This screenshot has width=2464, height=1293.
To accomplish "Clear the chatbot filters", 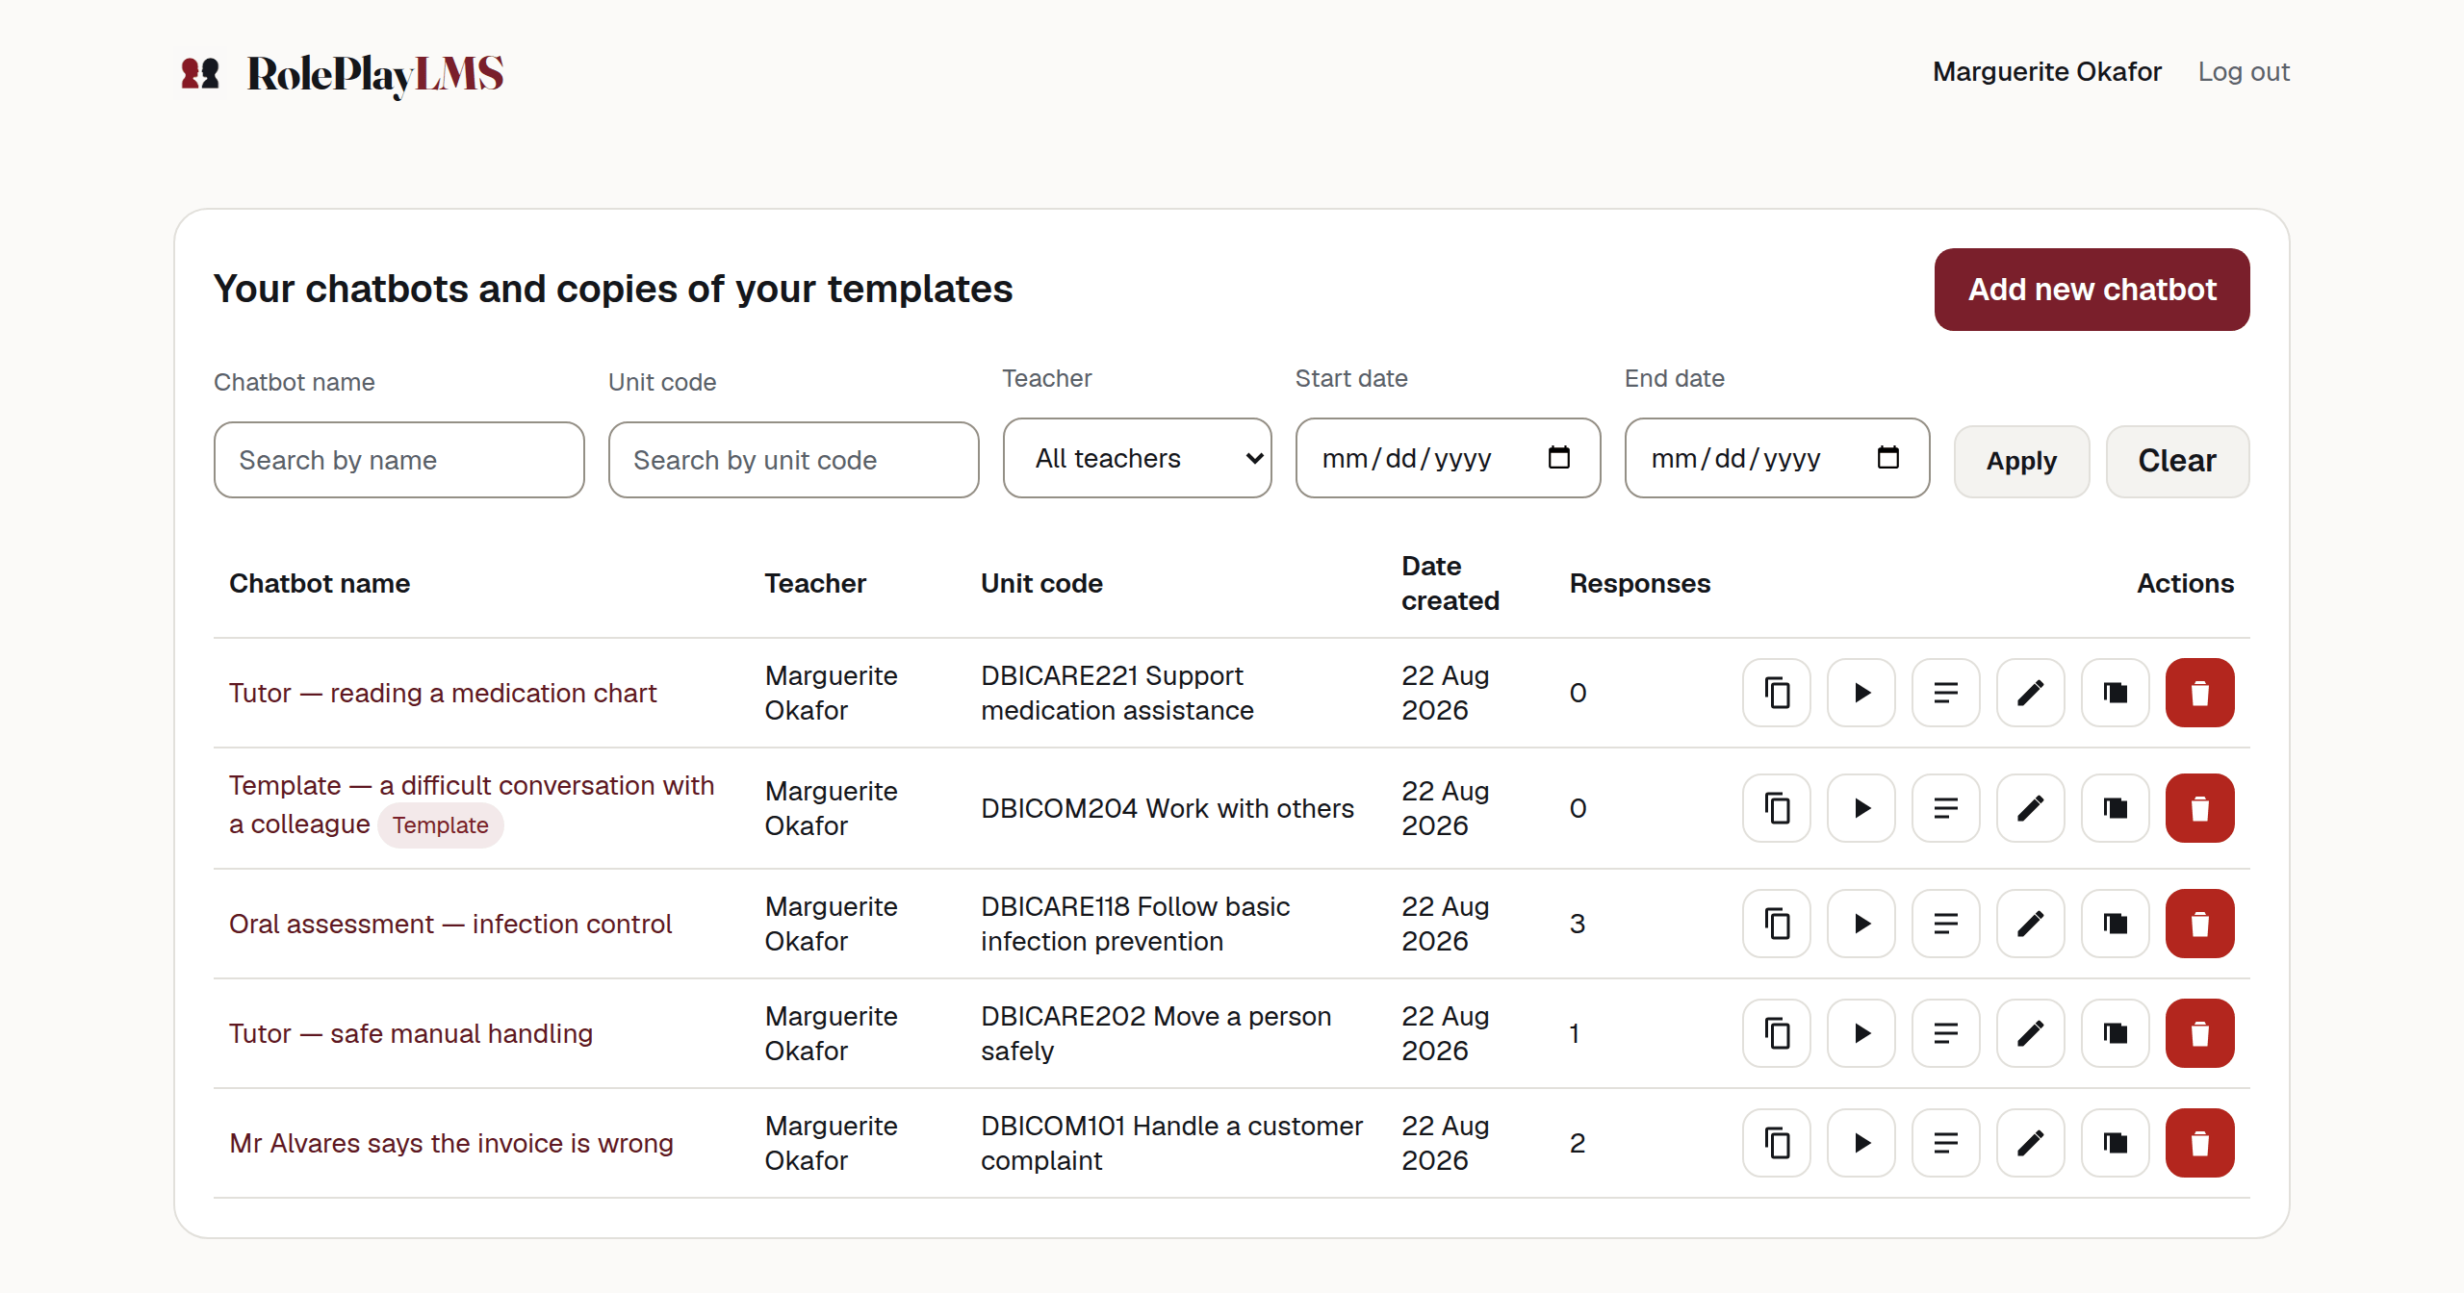I will (2178, 462).
